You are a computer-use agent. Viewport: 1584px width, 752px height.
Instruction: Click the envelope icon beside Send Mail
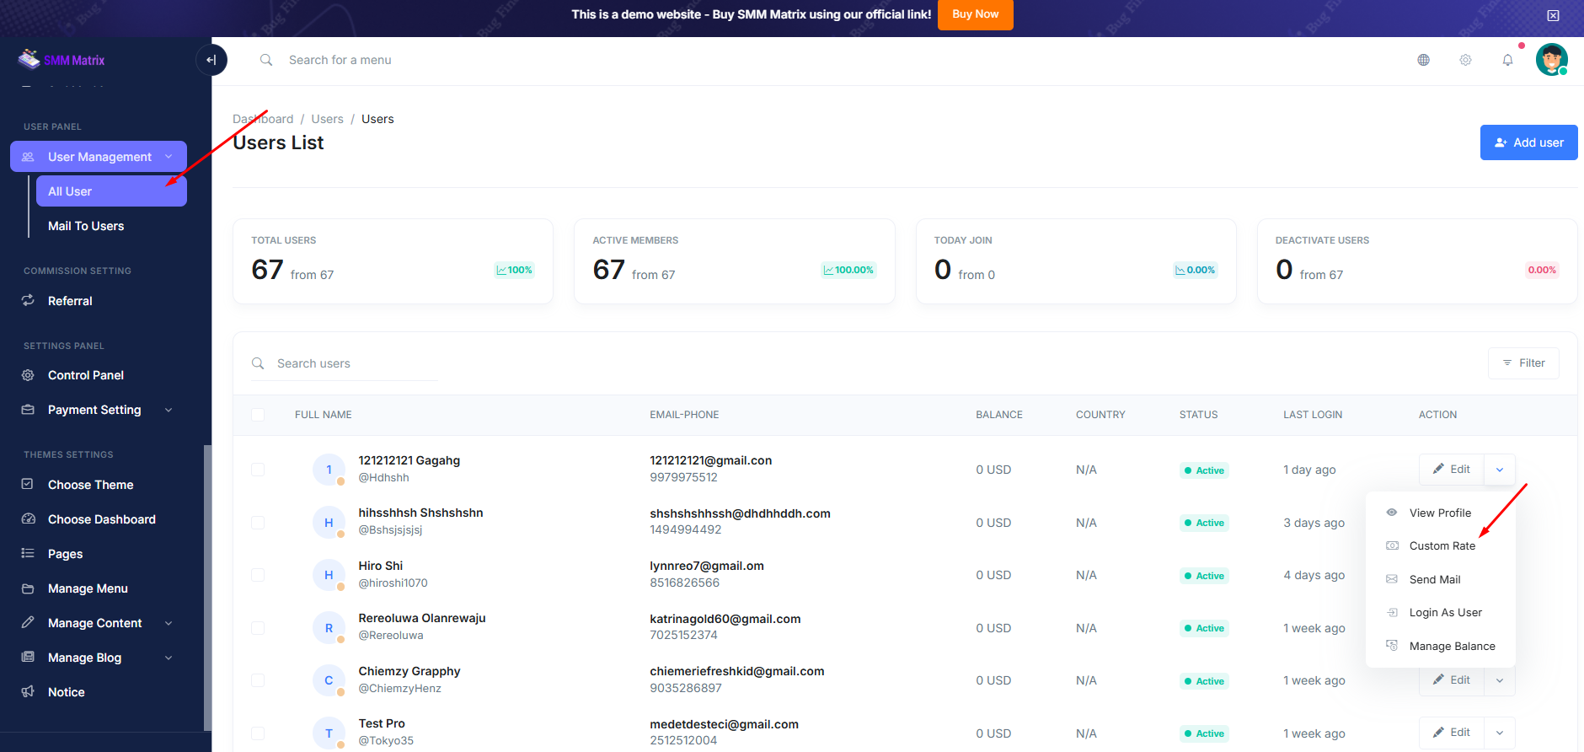pos(1392,579)
